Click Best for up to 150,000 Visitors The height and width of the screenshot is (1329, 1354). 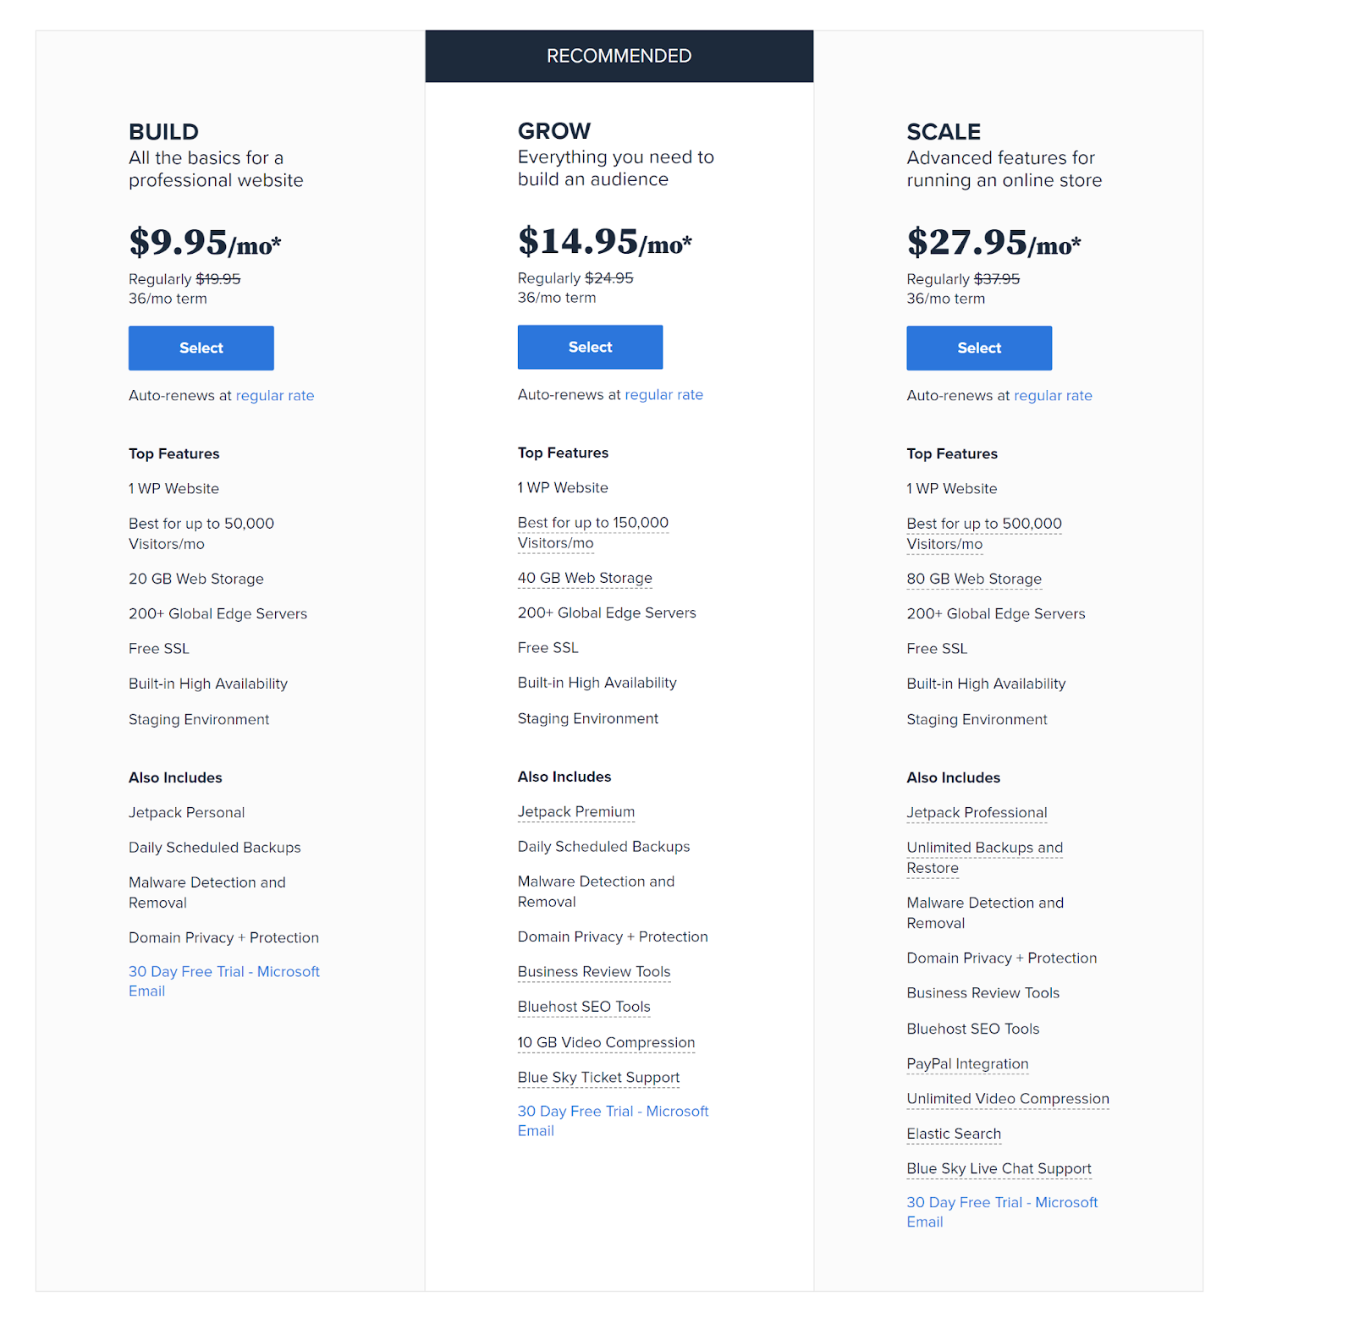coord(593,533)
